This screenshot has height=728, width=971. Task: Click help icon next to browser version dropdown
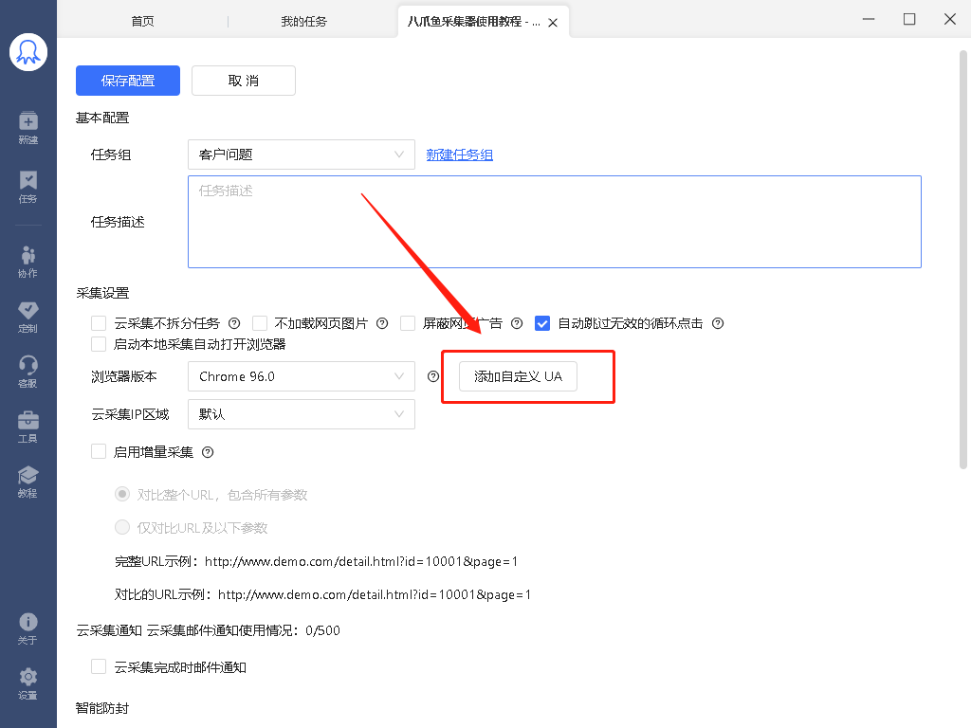click(x=433, y=376)
